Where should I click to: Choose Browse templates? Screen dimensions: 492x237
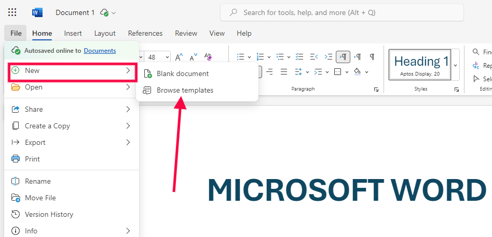(x=197, y=91)
